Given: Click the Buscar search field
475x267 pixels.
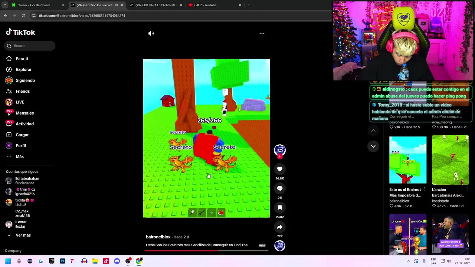Looking at the screenshot, I should [x=30, y=46].
